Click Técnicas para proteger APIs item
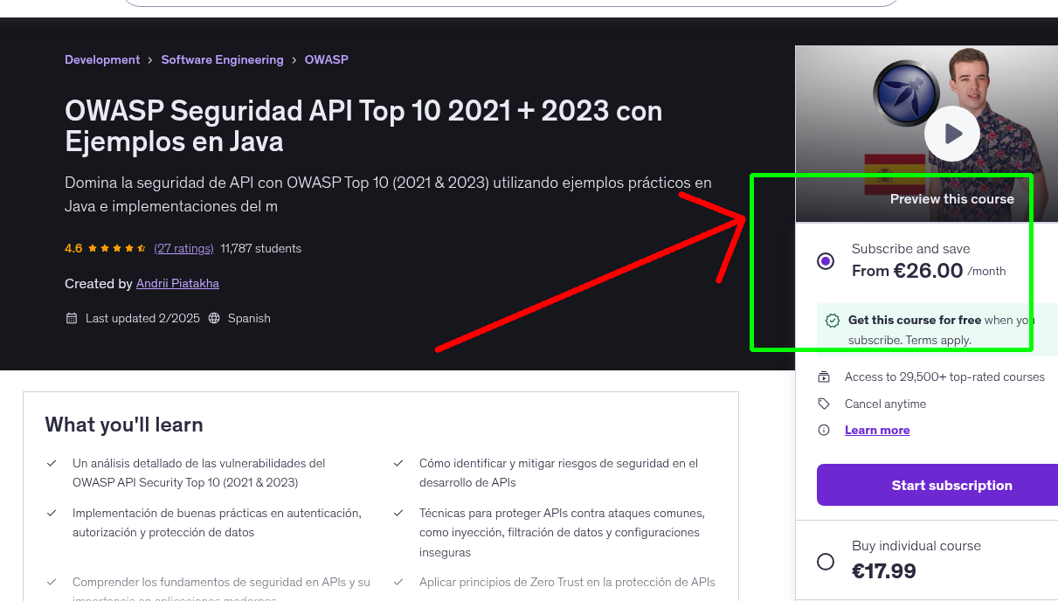Image resolution: width=1058 pixels, height=601 pixels. click(562, 532)
